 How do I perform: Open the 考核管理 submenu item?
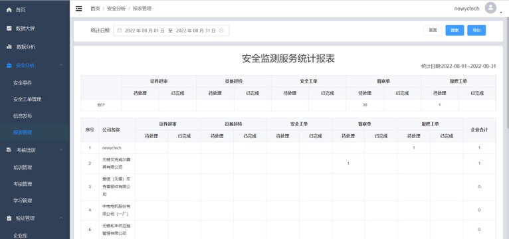[35, 184]
